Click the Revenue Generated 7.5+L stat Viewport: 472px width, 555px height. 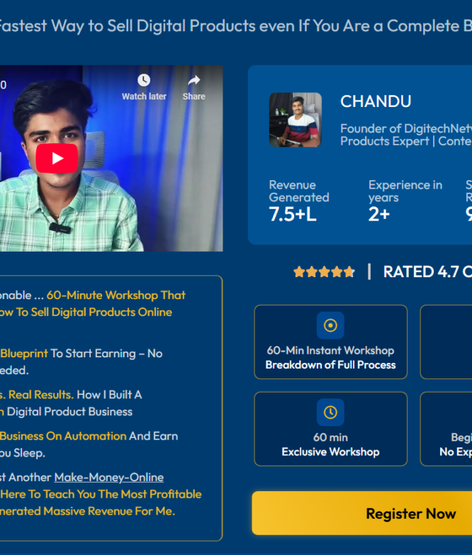click(x=299, y=201)
